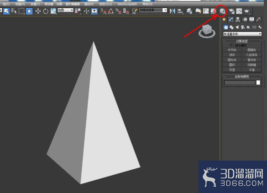Open the Material Editor icon
Screen dimensions: 267x193
[222, 11]
